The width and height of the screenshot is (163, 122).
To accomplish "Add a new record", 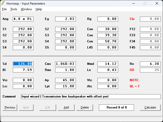I will (66, 107).
